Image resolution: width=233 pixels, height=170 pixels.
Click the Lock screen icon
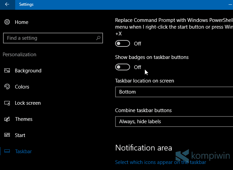click(7, 103)
